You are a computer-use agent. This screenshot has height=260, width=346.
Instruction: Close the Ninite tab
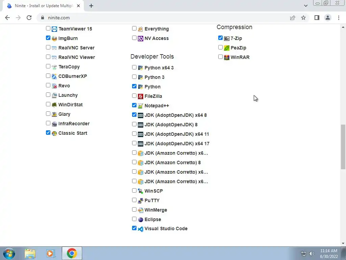[78, 6]
